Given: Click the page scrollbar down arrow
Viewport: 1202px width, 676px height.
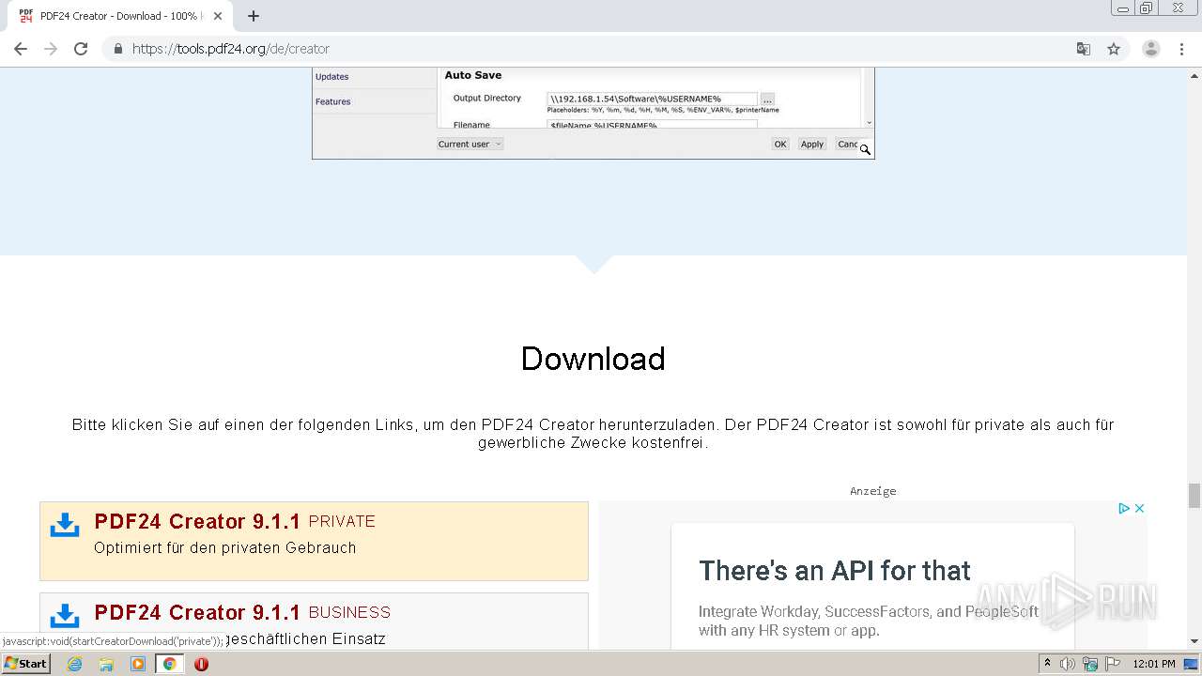Looking at the screenshot, I should point(1194,641).
